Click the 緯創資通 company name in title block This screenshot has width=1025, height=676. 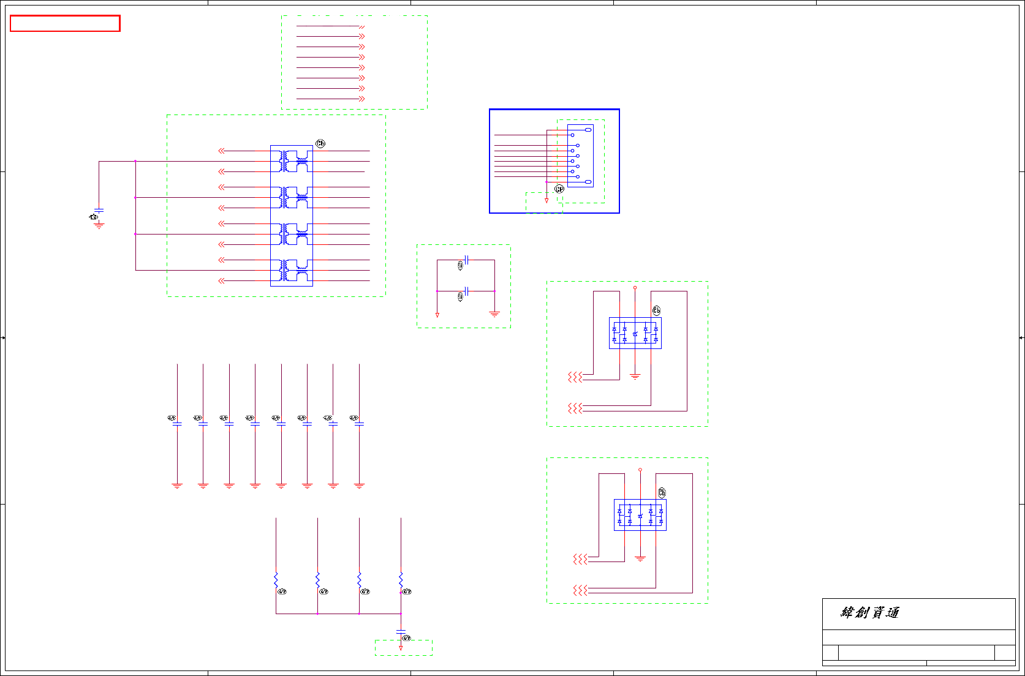(869, 612)
